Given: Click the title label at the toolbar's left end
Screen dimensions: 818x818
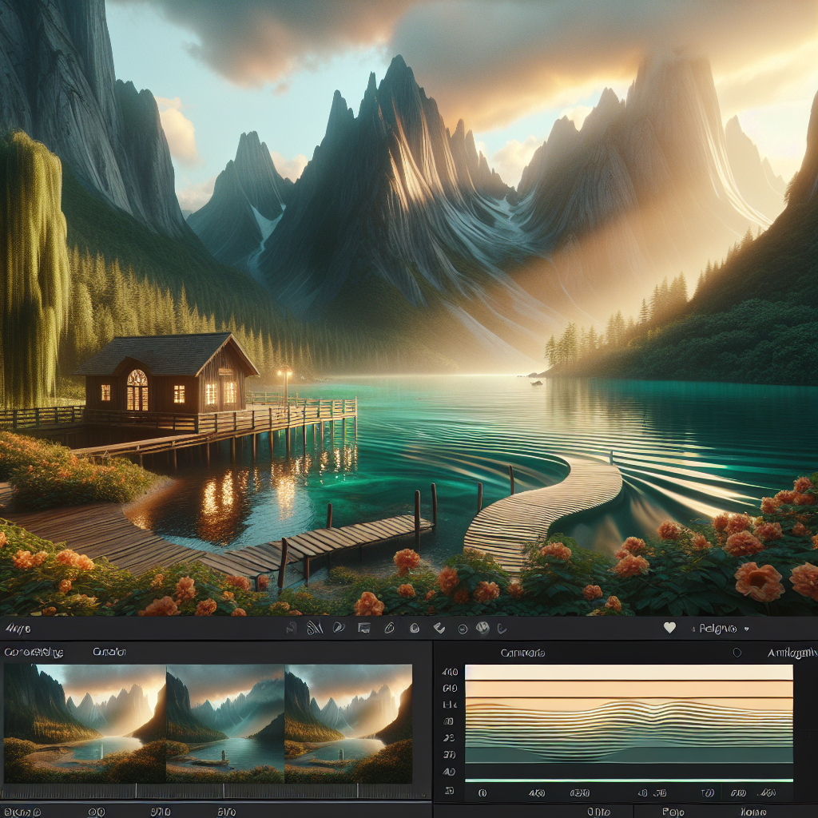Looking at the screenshot, I should click(18, 629).
